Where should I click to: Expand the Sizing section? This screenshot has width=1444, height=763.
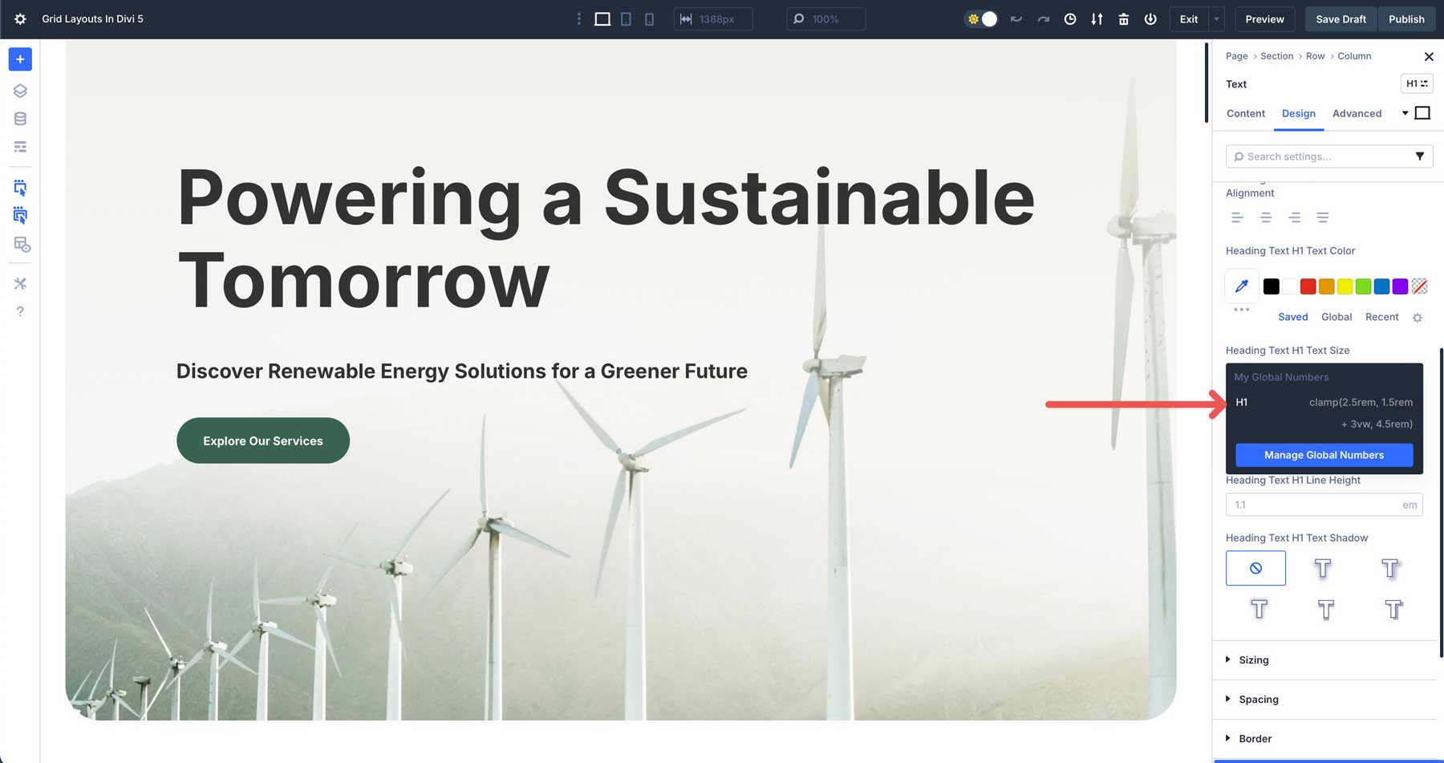(1253, 660)
